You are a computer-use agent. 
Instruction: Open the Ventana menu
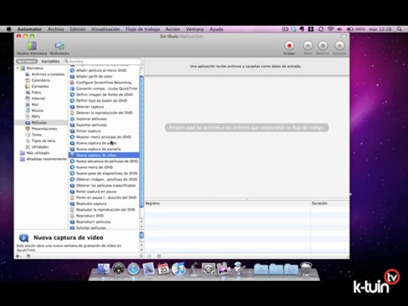point(195,29)
